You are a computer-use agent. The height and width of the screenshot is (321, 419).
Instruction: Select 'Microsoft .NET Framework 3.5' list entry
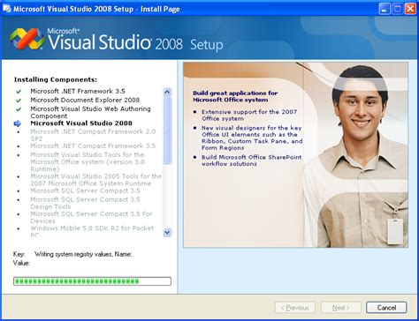tap(78, 92)
